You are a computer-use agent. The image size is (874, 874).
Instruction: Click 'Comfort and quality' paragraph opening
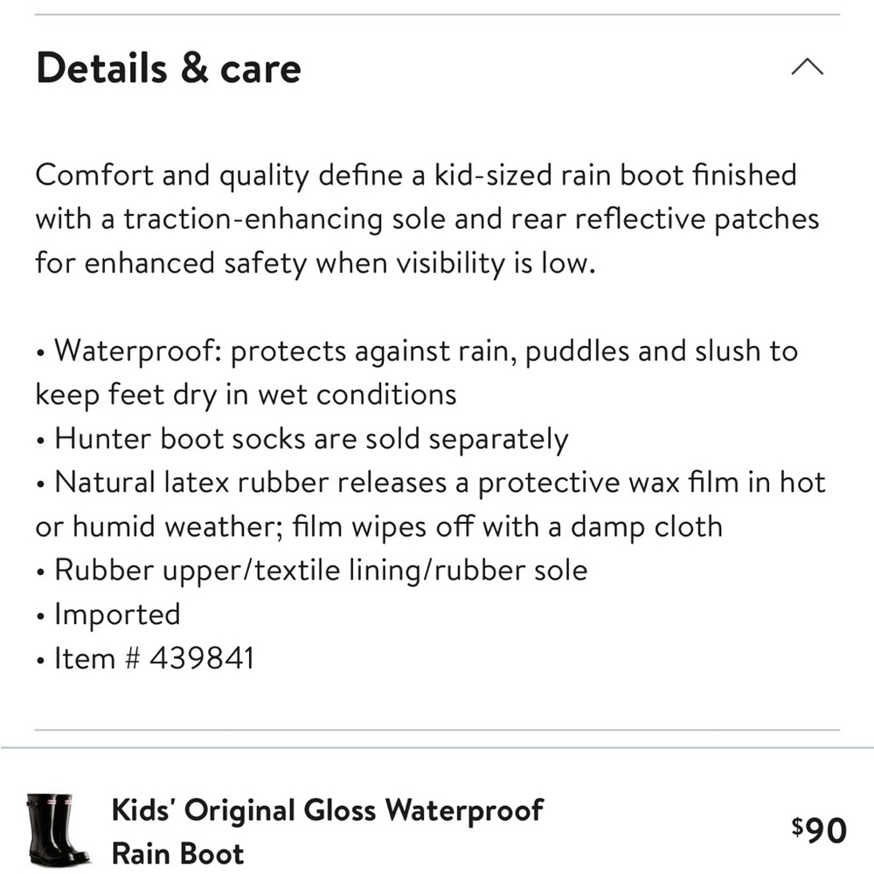(x=172, y=176)
